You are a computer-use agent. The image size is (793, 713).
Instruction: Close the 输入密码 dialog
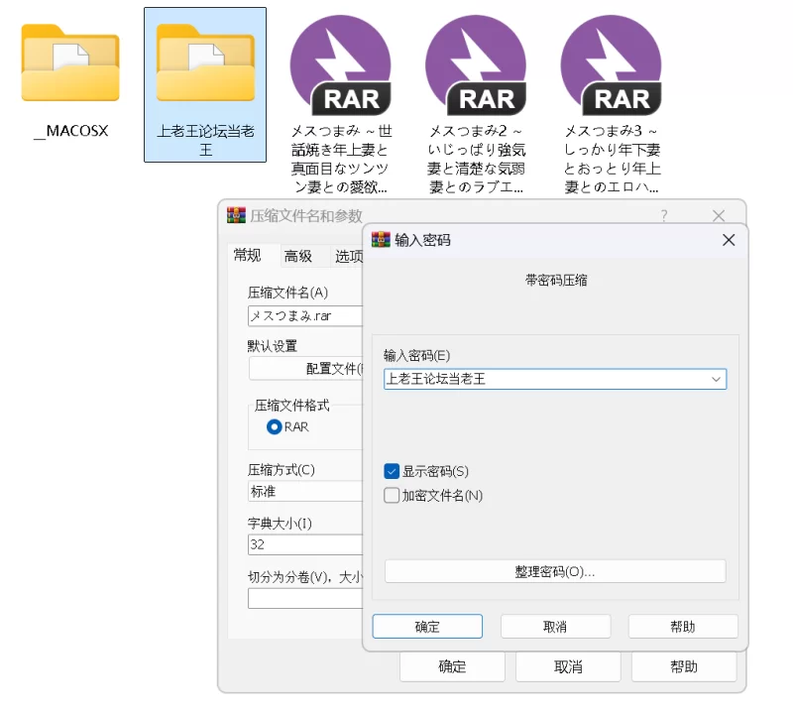tap(729, 240)
